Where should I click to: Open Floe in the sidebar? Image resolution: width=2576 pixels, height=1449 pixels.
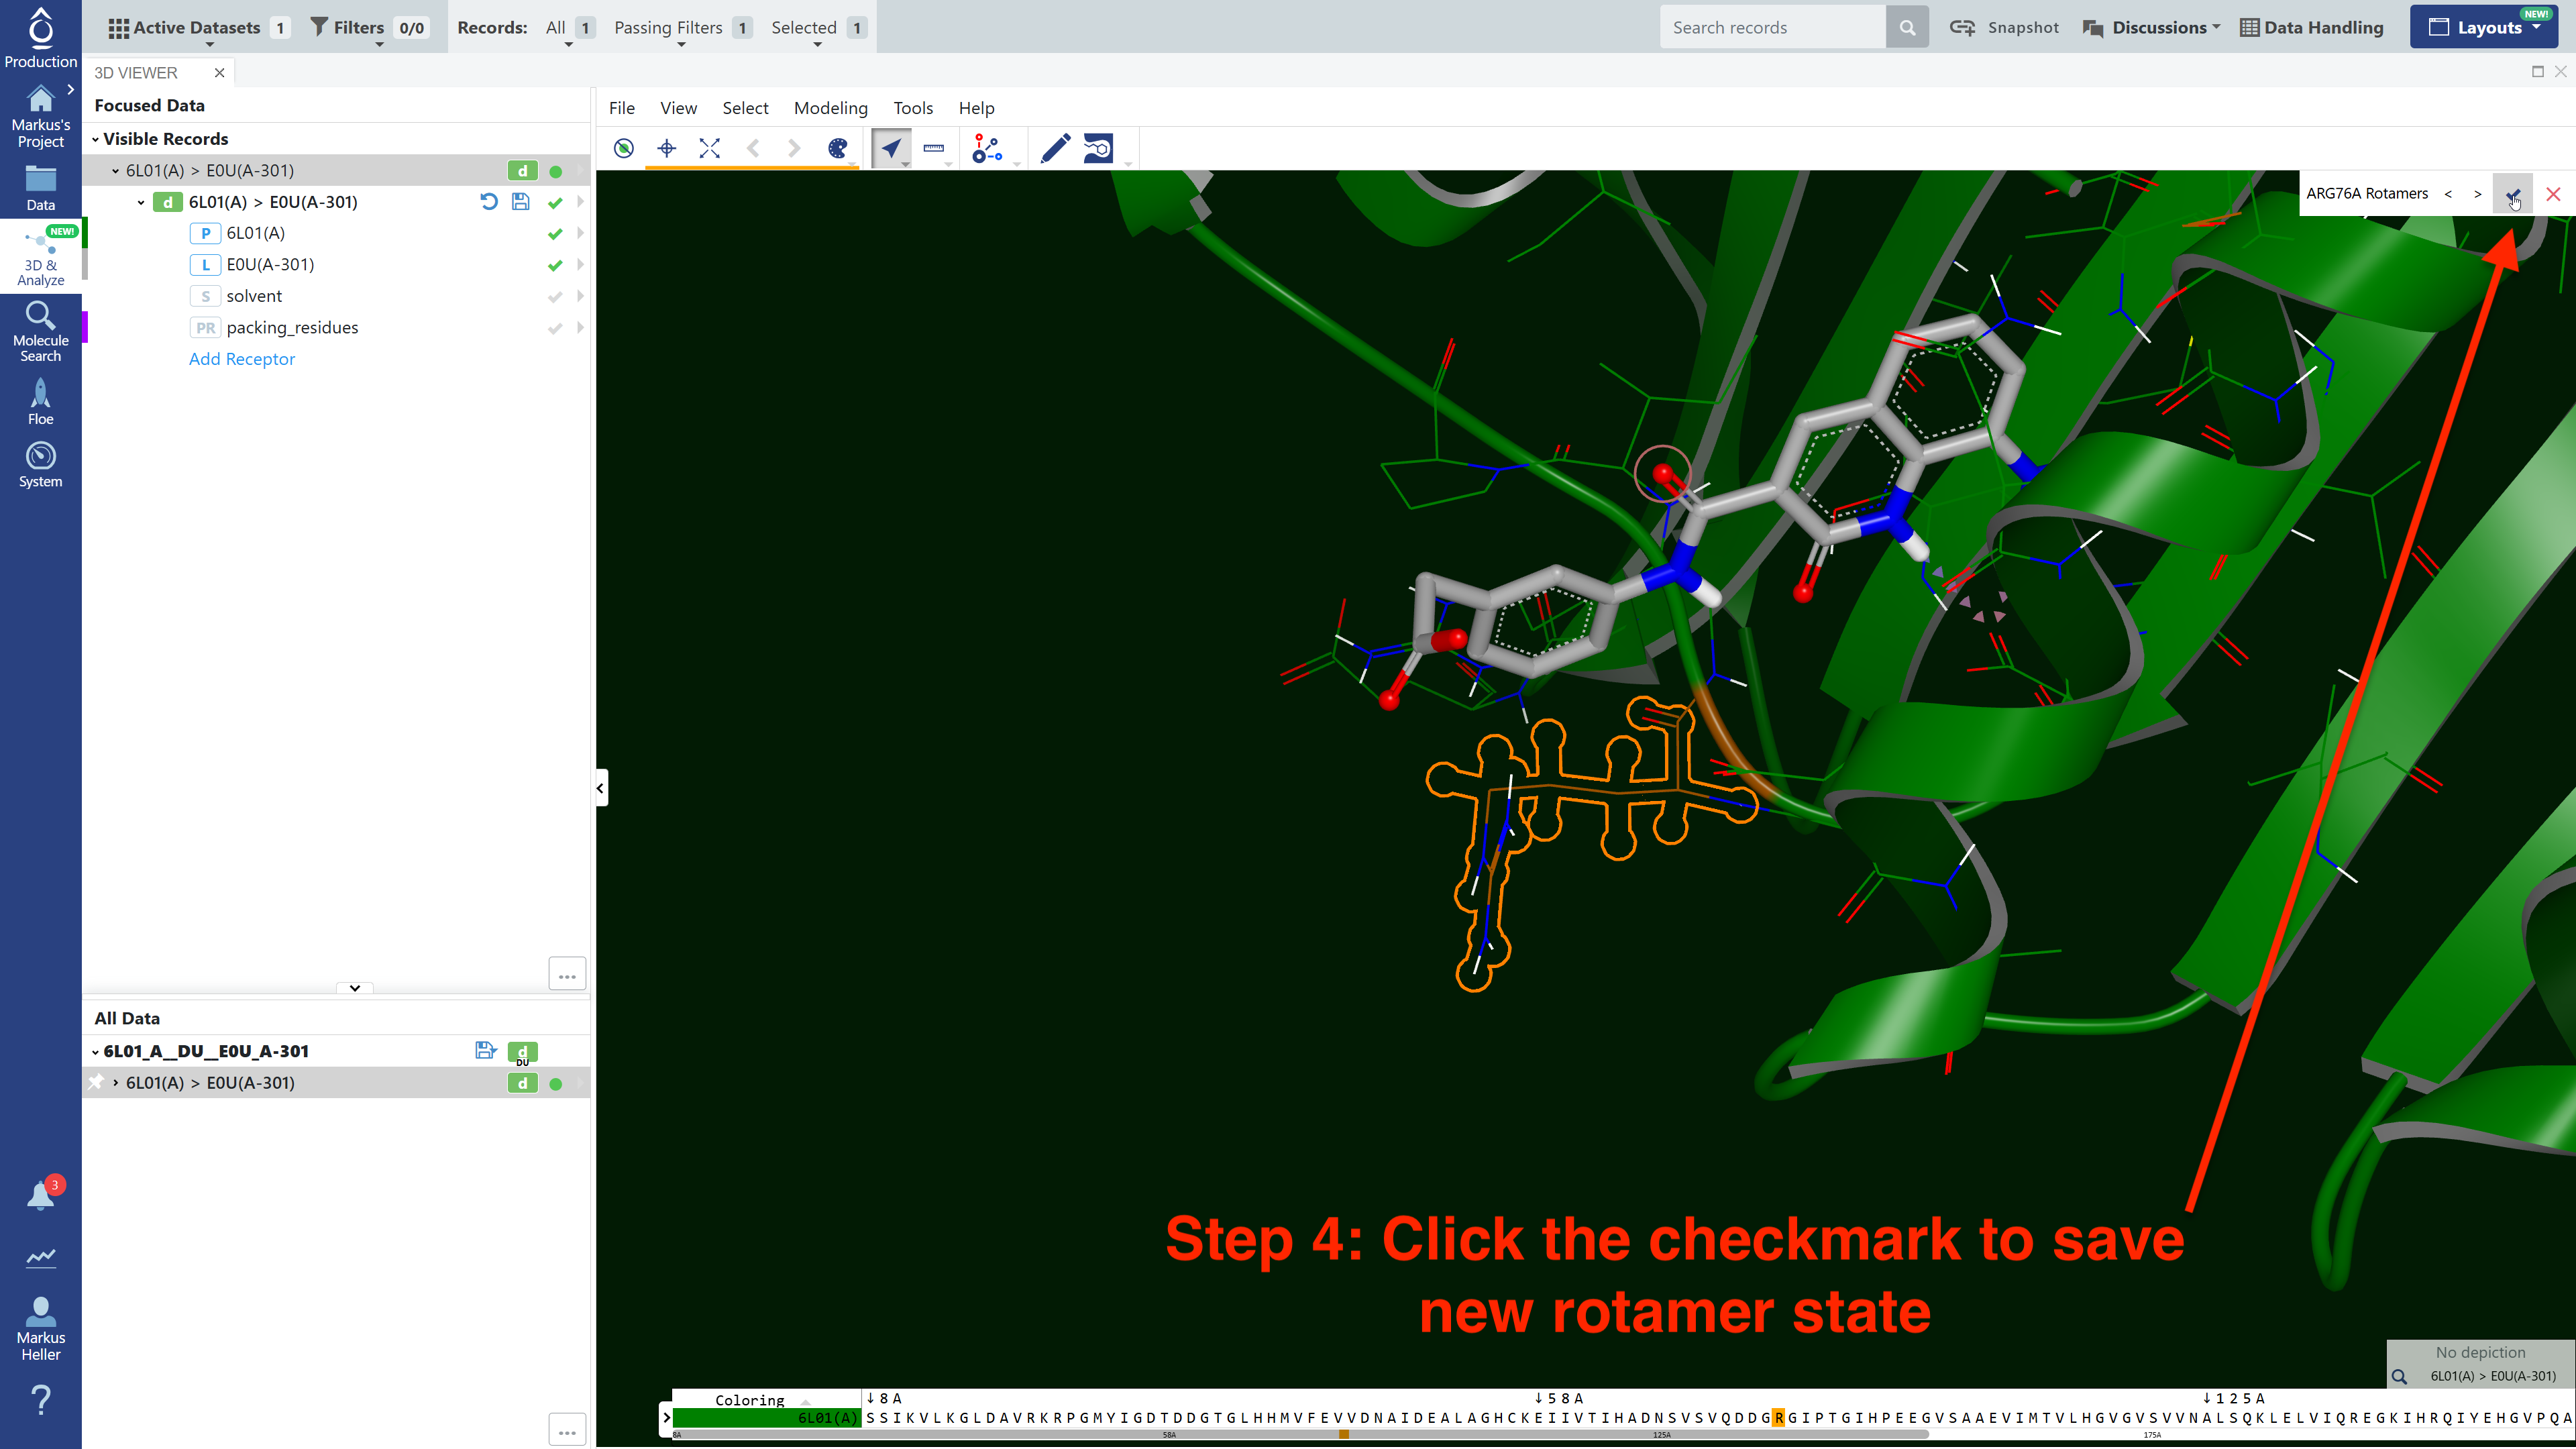coord(41,402)
